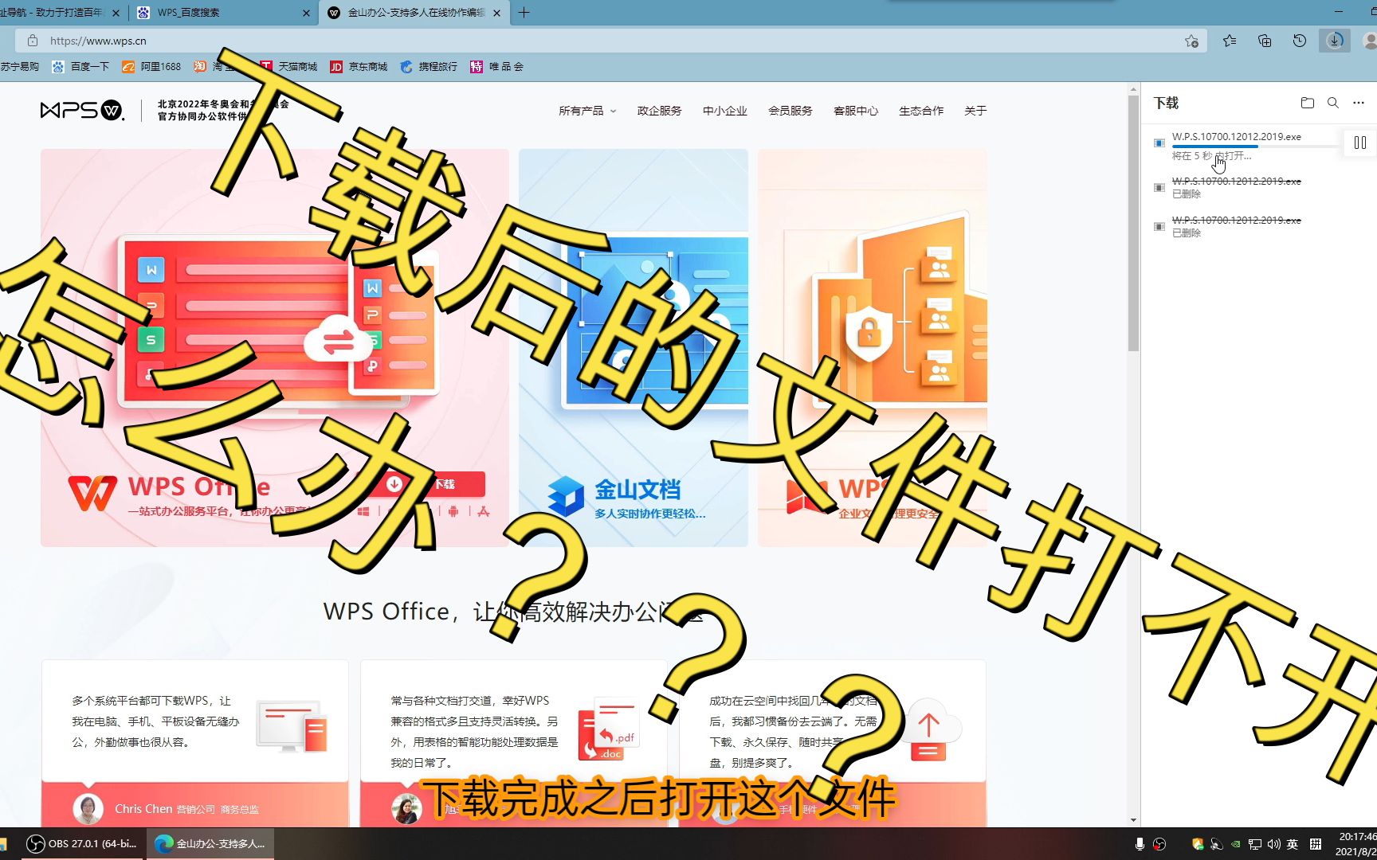Click the scrollbar up arrow

1133,89
